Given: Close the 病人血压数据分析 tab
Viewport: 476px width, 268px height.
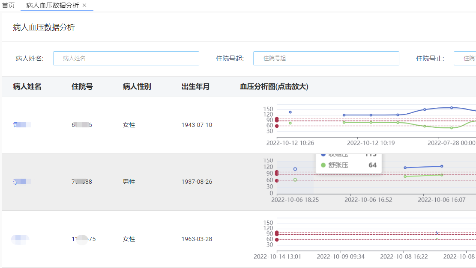Looking at the screenshot, I should (84, 5).
